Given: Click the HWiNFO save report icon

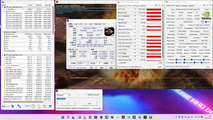Looking at the screenshot, I should tap(39, 106).
